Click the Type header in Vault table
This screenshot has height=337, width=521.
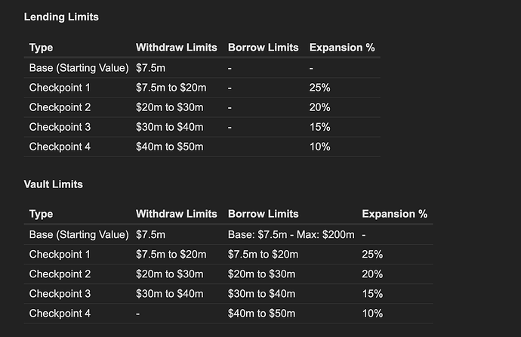(41, 214)
